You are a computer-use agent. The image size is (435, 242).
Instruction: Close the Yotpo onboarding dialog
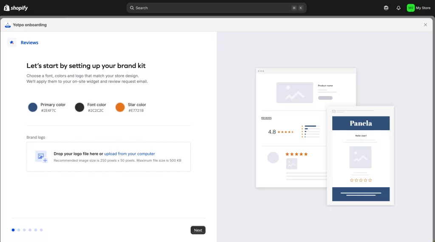coord(425,25)
